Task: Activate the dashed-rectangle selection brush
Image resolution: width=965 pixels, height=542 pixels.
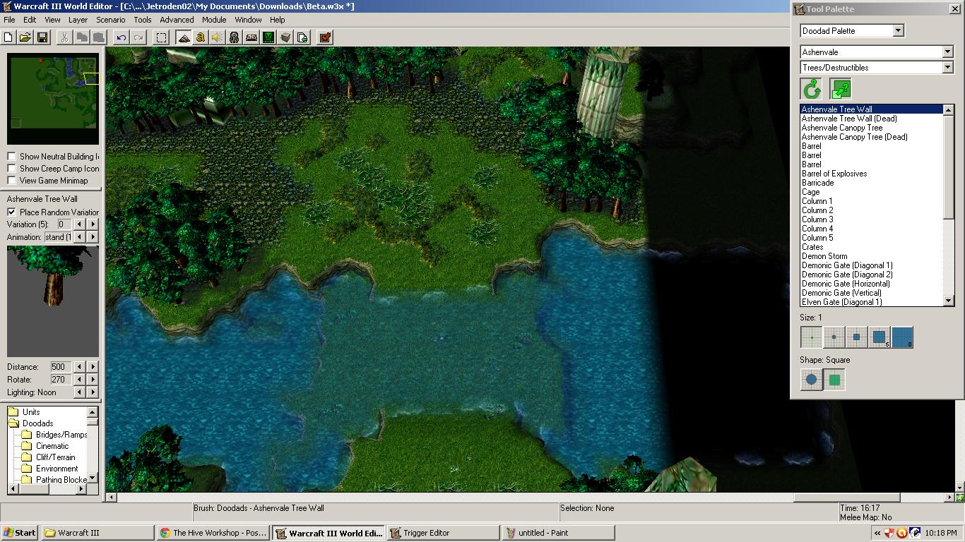Action: [x=162, y=37]
